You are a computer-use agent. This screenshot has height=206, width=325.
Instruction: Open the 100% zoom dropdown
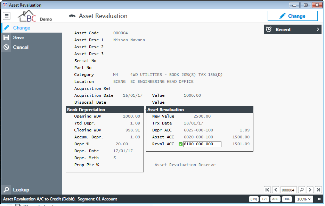pyautogui.click(x=304, y=199)
